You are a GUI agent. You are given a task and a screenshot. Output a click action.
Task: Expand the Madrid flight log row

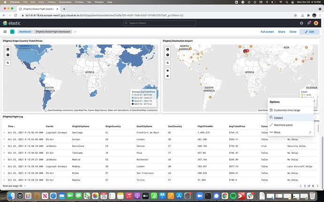click(4, 159)
